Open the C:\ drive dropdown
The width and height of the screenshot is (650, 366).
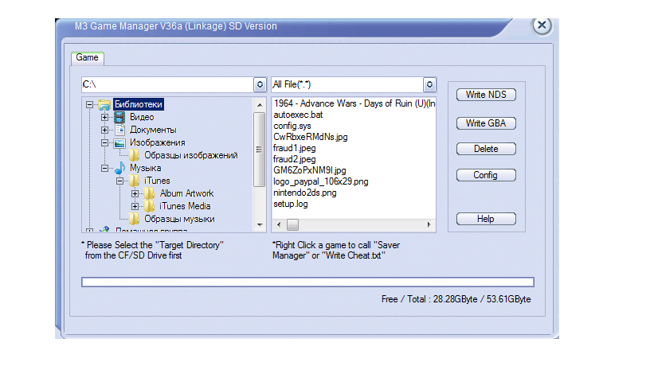(260, 84)
